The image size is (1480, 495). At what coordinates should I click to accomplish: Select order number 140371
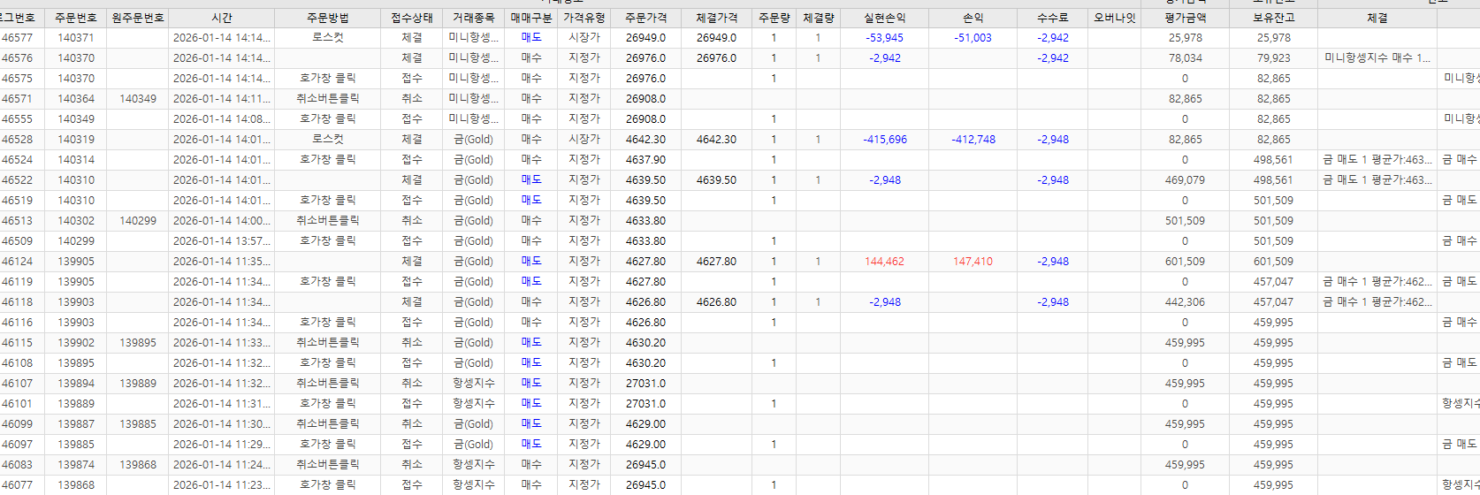tap(76, 38)
